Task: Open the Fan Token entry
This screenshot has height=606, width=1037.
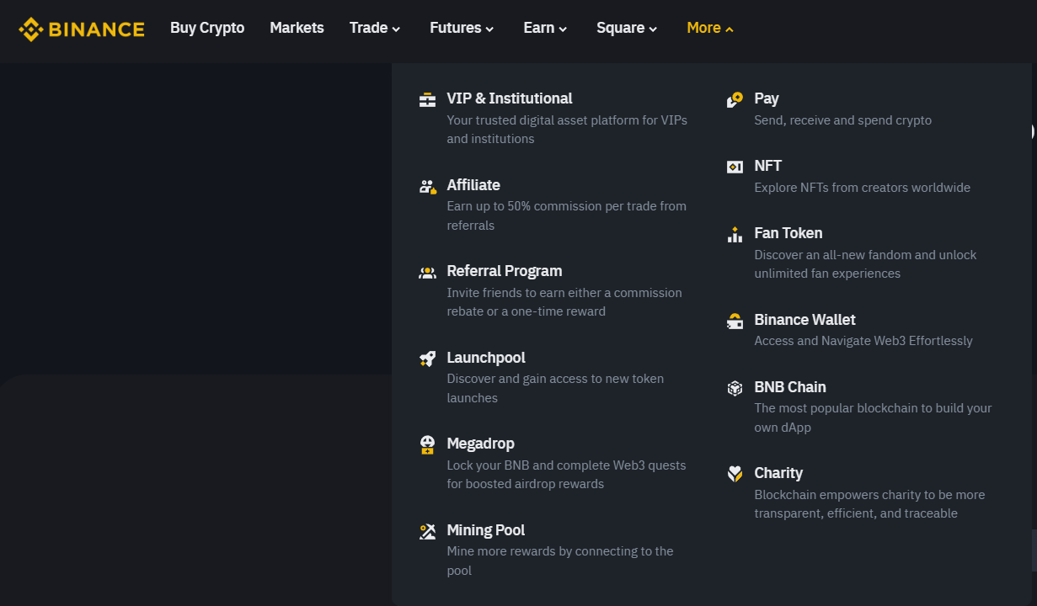Action: (x=862, y=252)
